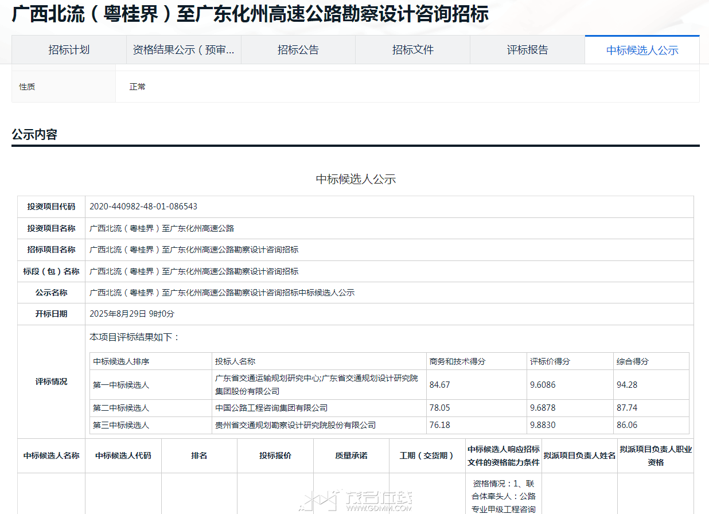Click project code 2020-440982-48-01-086543
The width and height of the screenshot is (709, 514).
click(x=143, y=207)
